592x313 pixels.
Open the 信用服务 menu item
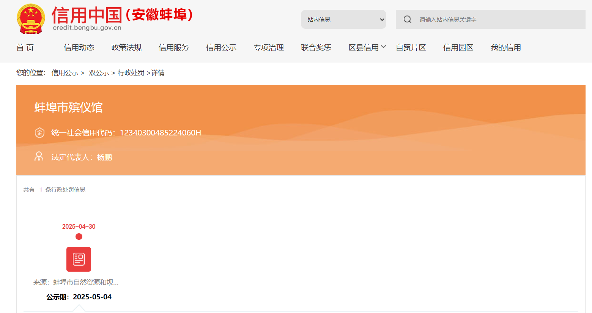[174, 47]
